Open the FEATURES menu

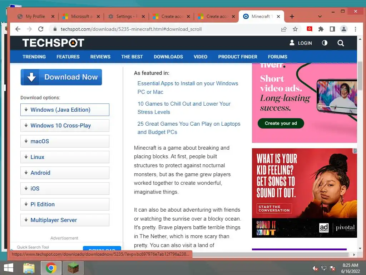point(68,57)
